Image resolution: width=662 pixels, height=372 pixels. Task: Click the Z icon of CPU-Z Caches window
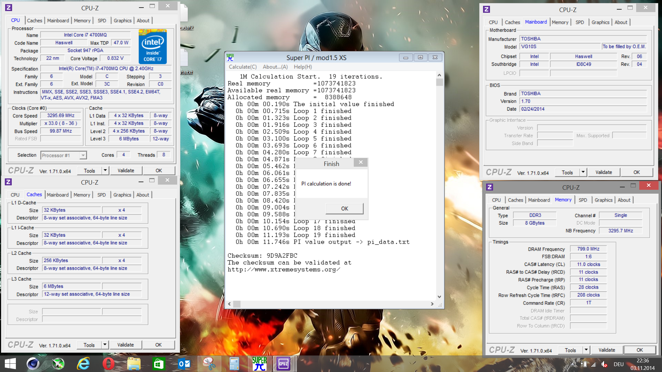[x=9, y=182]
